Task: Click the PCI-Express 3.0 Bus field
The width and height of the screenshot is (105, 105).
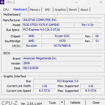Action: [x=68, y=81]
